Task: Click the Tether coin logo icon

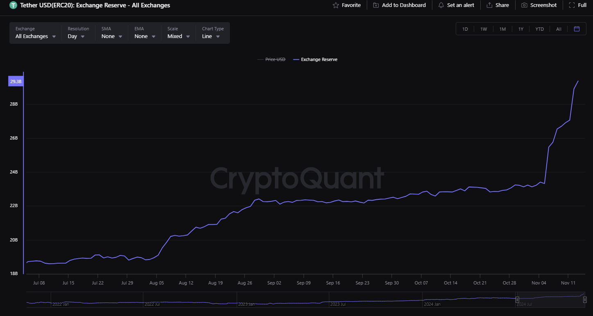Action: tap(13, 5)
